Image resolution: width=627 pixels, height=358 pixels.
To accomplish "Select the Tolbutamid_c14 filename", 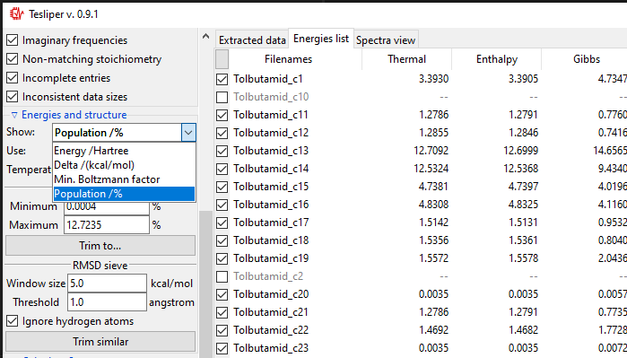I will coord(271,169).
